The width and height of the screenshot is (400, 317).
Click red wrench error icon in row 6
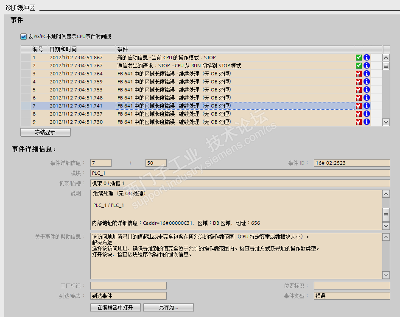[359, 98]
